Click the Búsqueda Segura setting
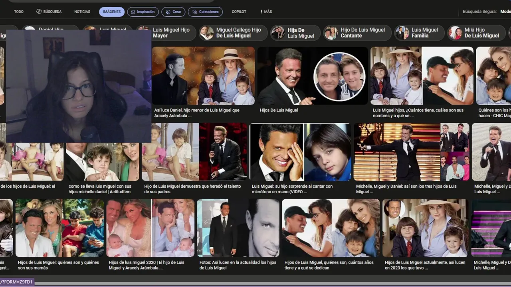The height and width of the screenshot is (287, 511). [487, 12]
